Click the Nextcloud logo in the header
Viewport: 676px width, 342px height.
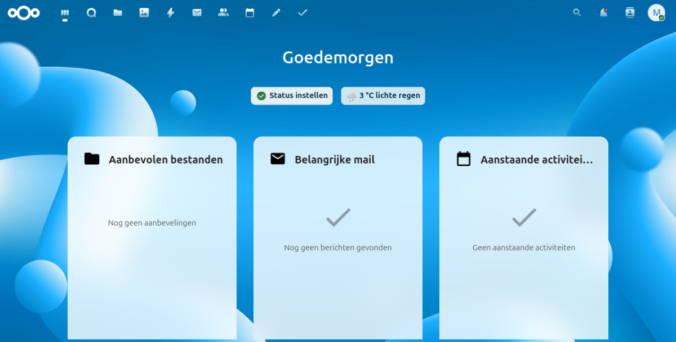[x=24, y=13]
